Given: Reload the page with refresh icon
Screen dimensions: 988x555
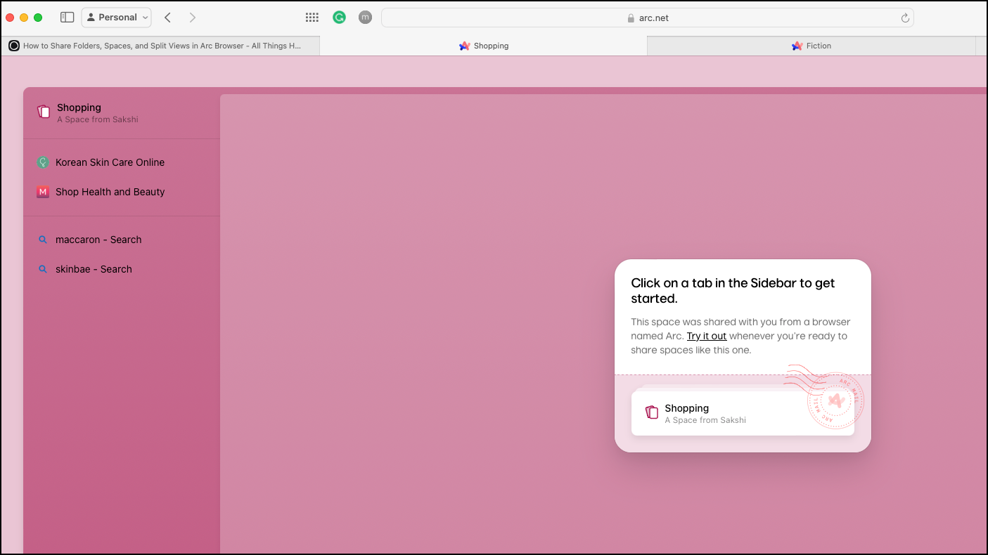Looking at the screenshot, I should pyautogui.click(x=905, y=18).
